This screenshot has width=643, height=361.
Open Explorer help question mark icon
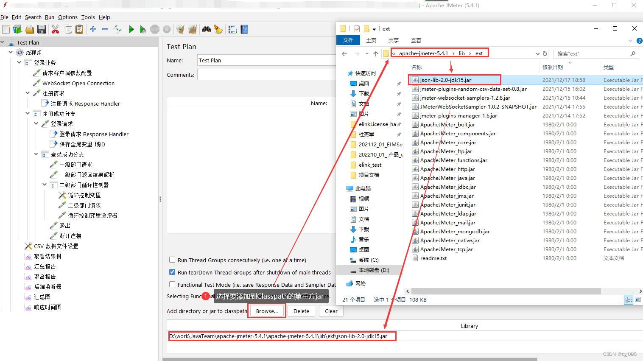[x=640, y=41]
